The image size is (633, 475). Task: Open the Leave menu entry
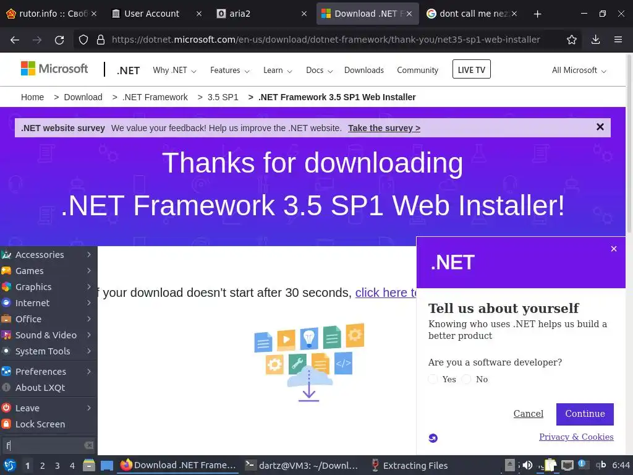pyautogui.click(x=48, y=408)
